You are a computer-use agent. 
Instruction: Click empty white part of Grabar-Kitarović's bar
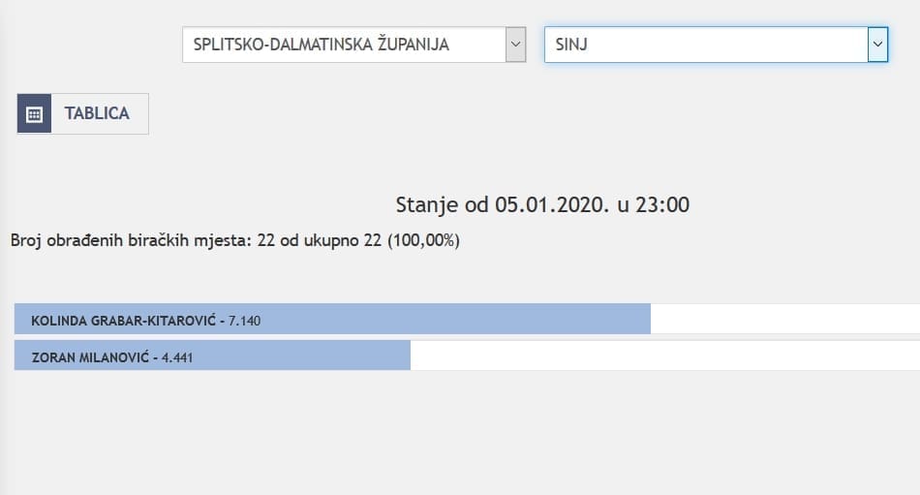[784, 319]
